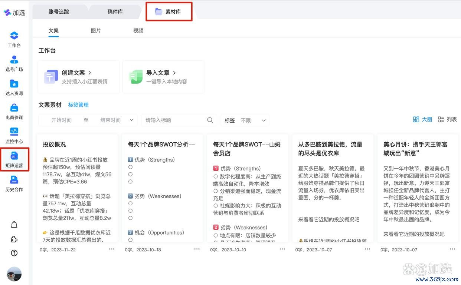The height and width of the screenshot is (285, 461).
Task: Click 导入文章 button
Action: (x=163, y=77)
